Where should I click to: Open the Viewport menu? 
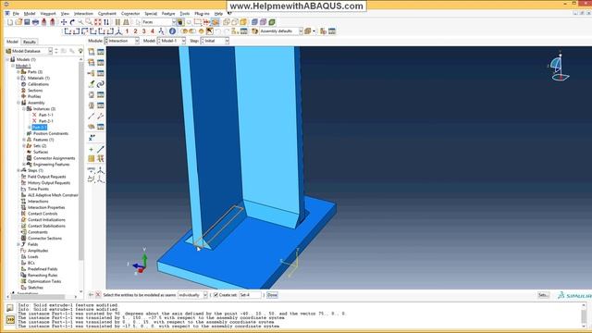coord(48,14)
